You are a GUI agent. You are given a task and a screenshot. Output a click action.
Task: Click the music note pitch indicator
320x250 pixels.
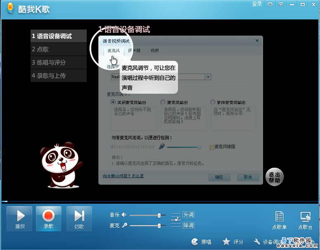[176, 219]
